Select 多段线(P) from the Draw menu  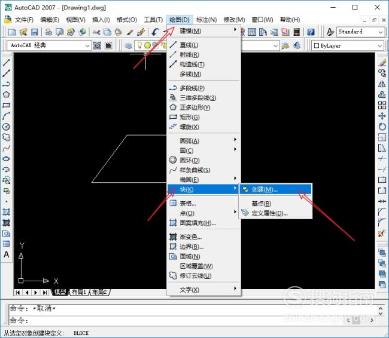204,88
